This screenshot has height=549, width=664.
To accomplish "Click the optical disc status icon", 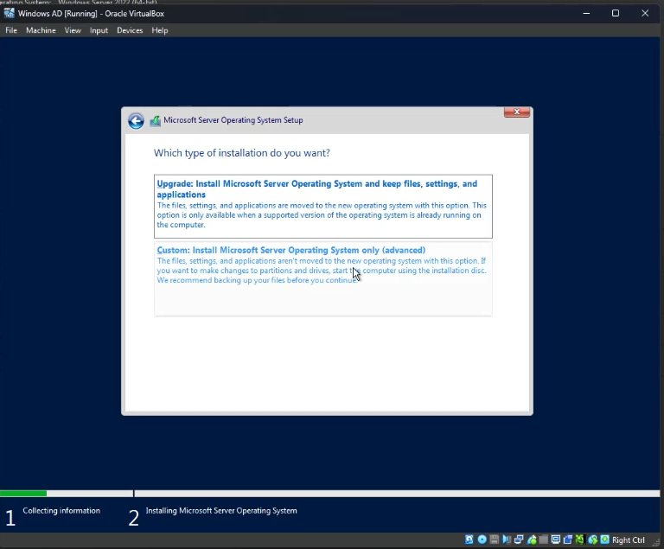I will [x=482, y=539].
